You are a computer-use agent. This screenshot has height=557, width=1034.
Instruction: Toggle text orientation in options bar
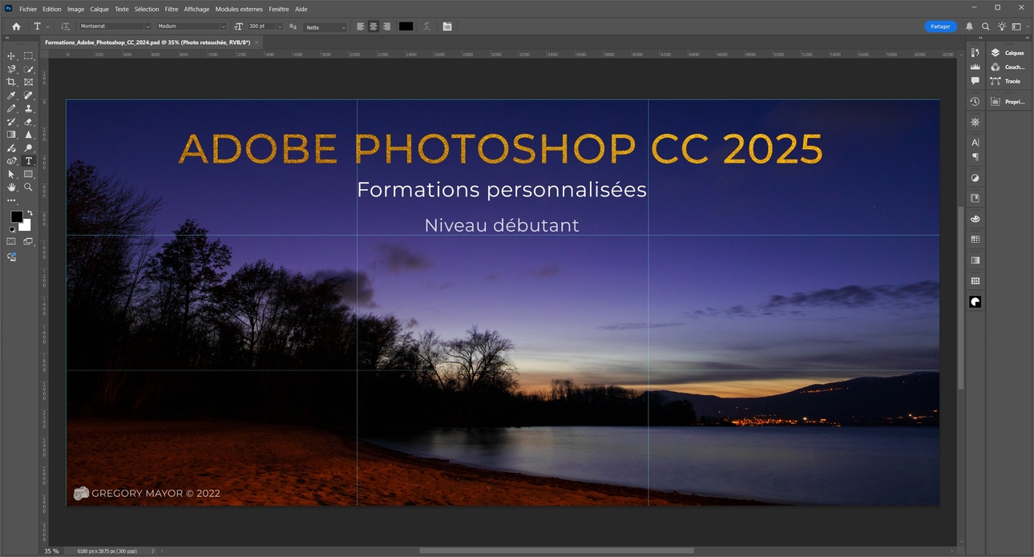66,26
